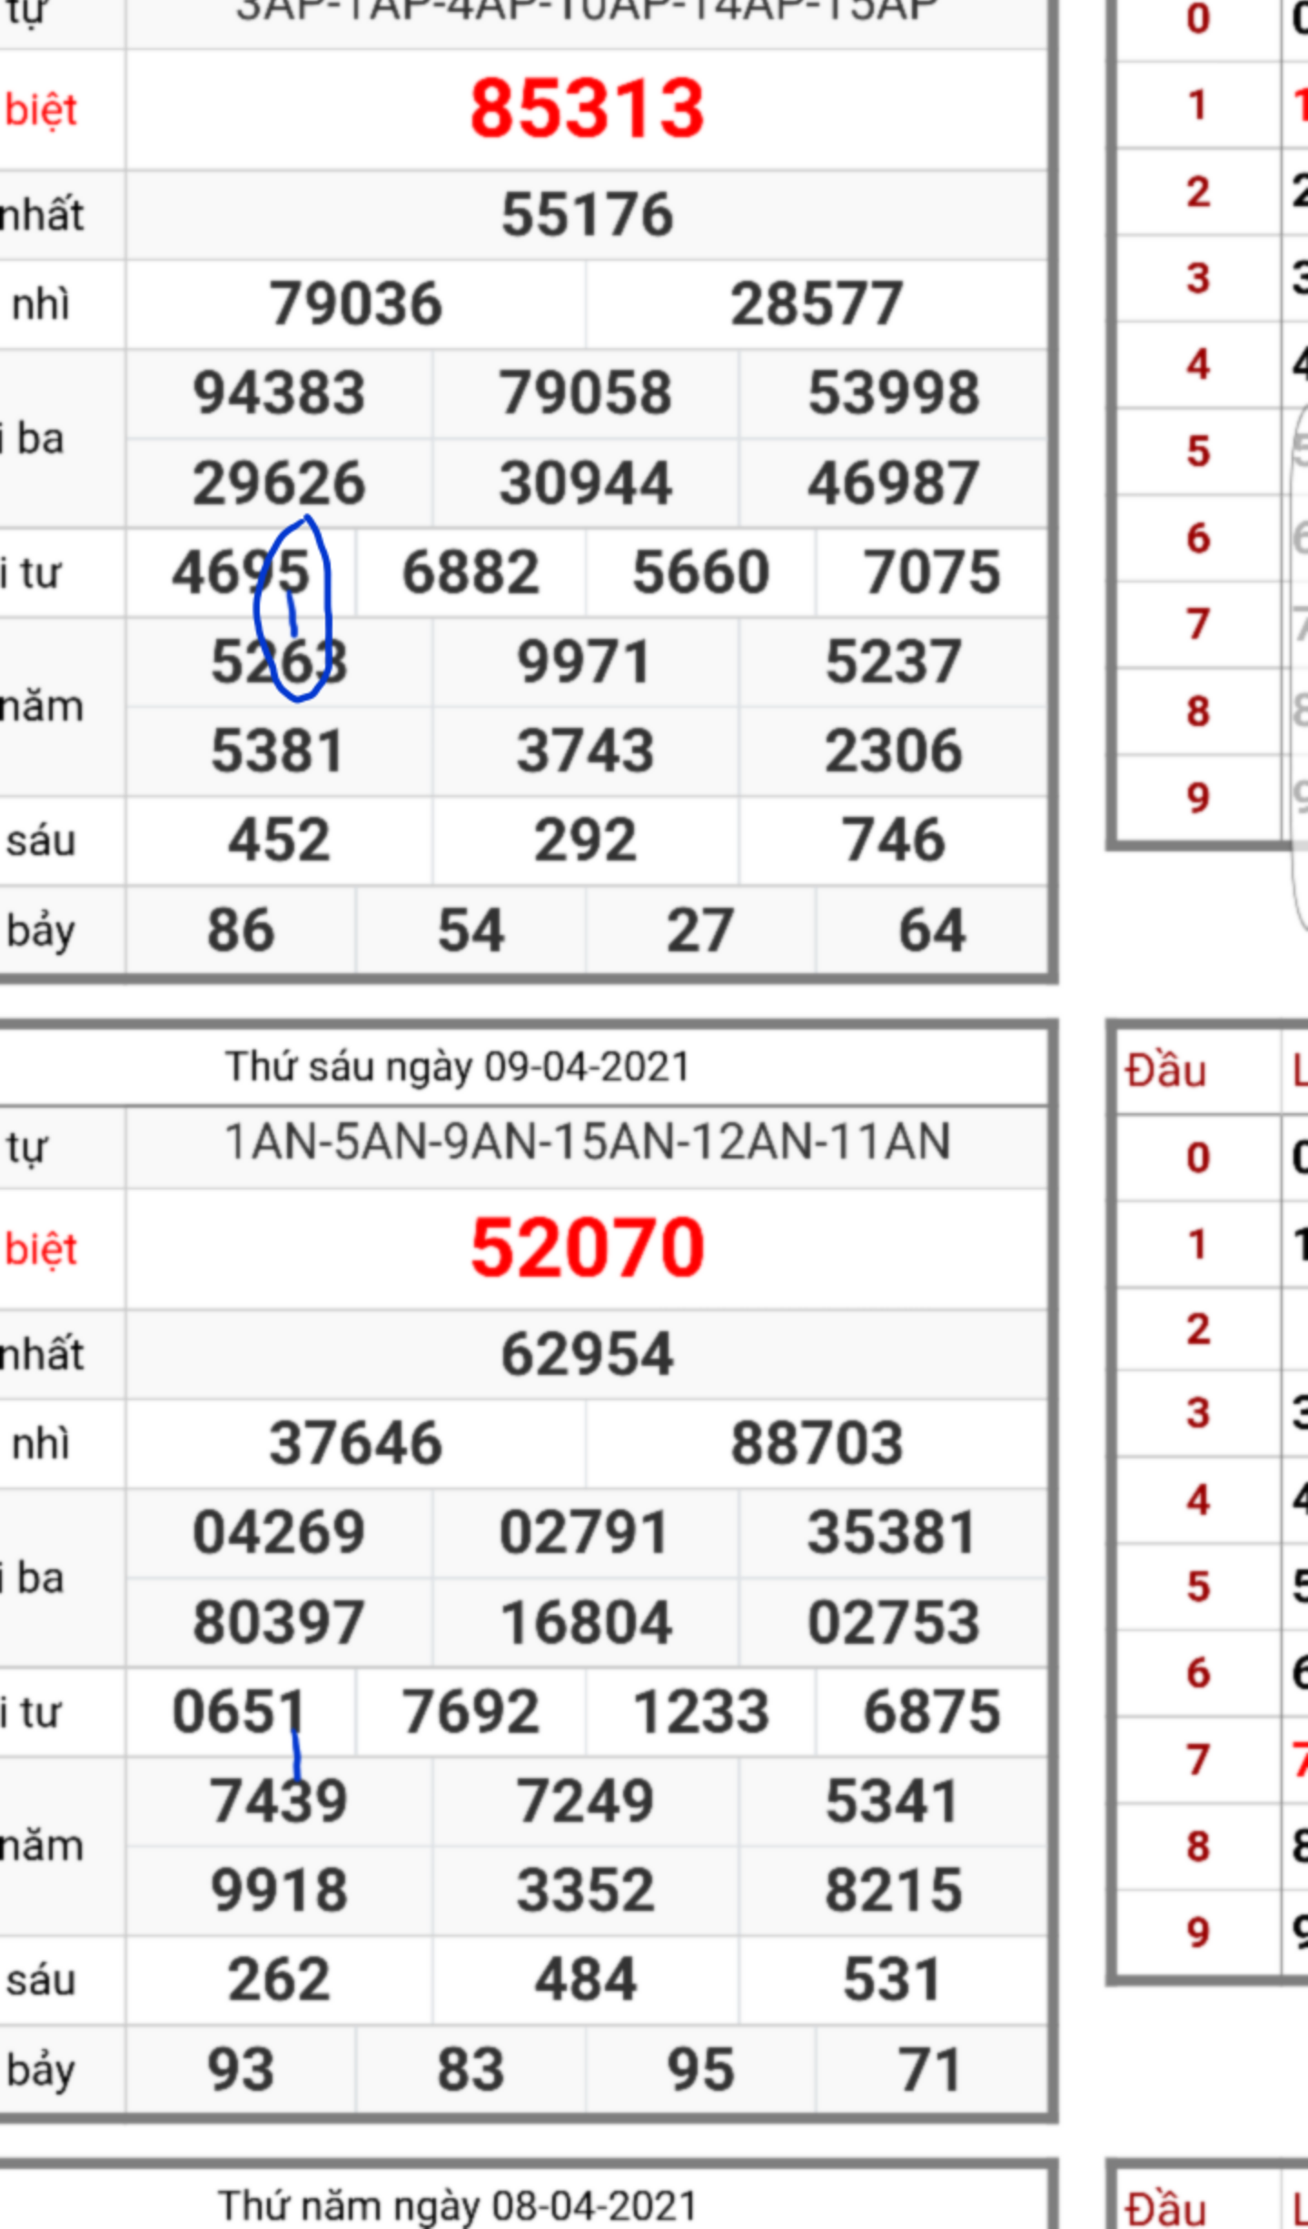1308x2229 pixels.
Task: Select the date header Thứ sáu ngày 09-04-2021
Action: pyautogui.click(x=457, y=1066)
